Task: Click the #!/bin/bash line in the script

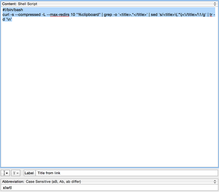Action: coord(13,10)
